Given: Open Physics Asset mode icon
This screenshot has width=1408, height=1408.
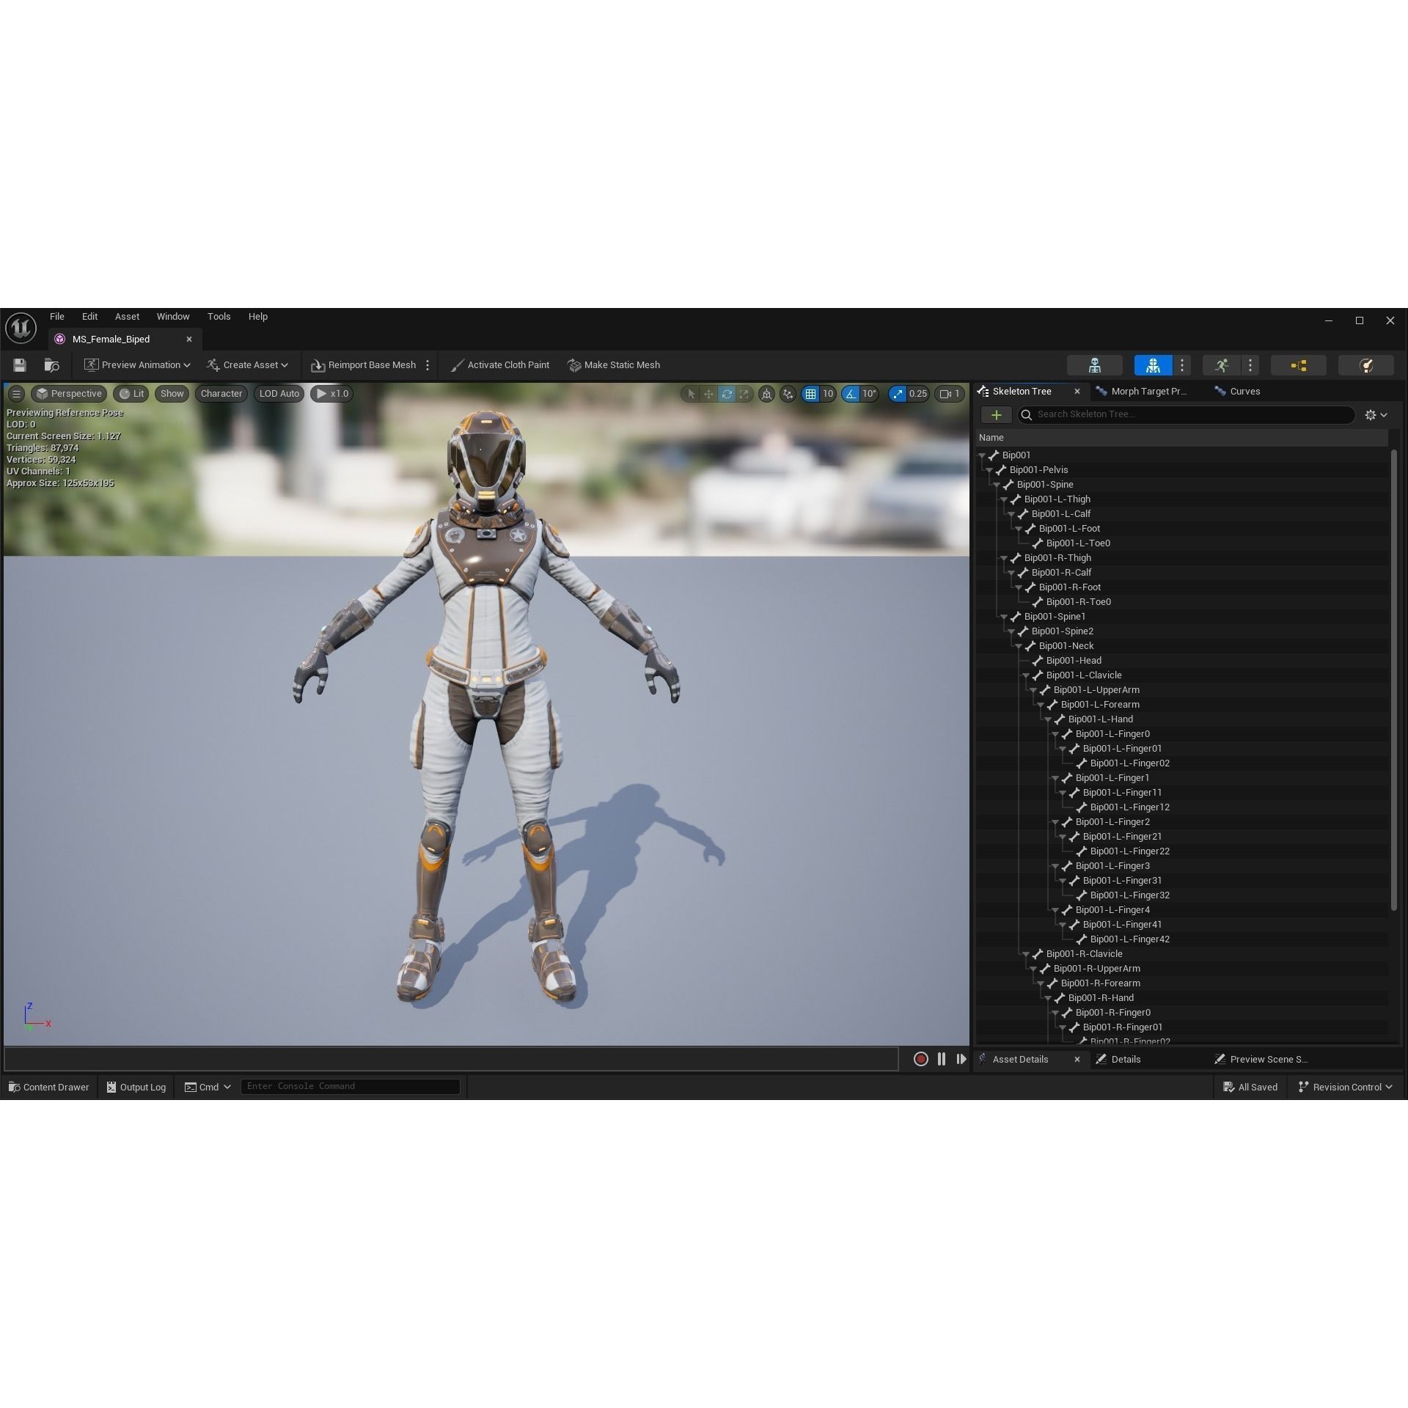Looking at the screenshot, I should pos(1365,365).
